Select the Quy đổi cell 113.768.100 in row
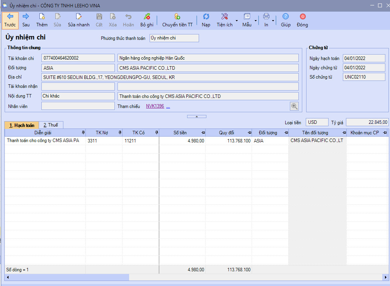390x286 pixels. coord(229,141)
